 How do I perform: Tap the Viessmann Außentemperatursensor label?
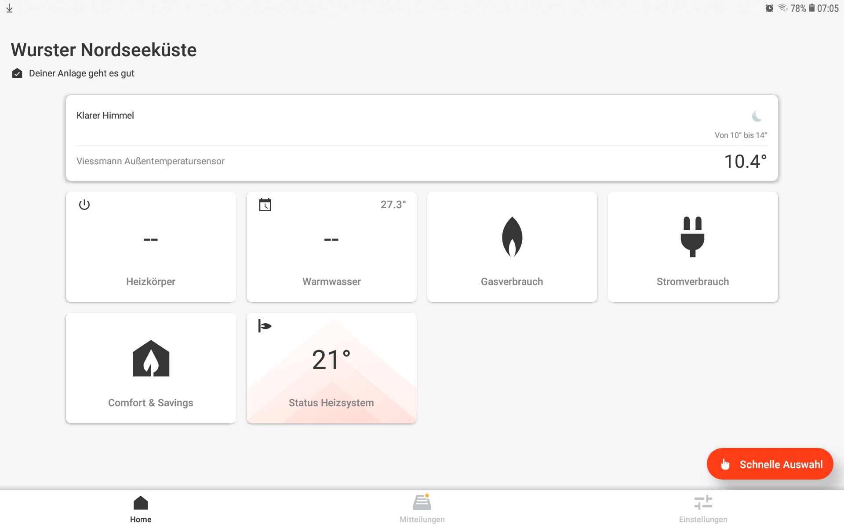[150, 161]
